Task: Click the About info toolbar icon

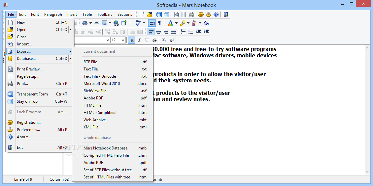Action: click(216, 14)
